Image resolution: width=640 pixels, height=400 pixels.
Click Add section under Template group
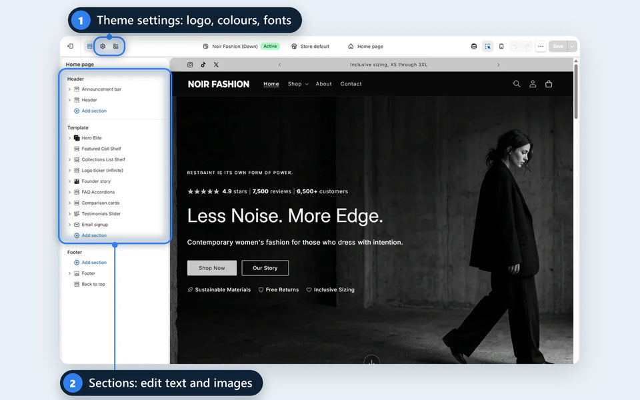tap(90, 235)
